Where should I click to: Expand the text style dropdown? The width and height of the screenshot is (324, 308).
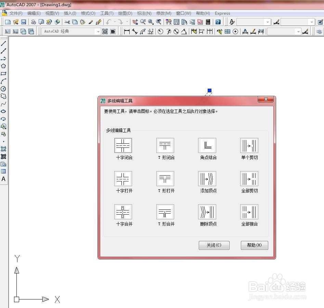(268, 22)
